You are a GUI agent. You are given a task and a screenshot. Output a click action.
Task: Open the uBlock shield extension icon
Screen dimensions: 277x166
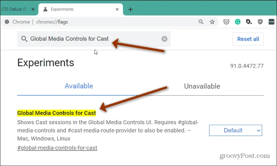260,22
